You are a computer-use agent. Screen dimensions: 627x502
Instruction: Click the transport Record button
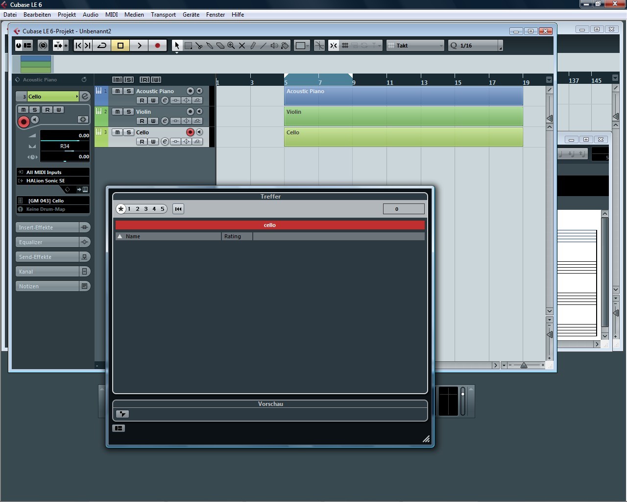157,46
